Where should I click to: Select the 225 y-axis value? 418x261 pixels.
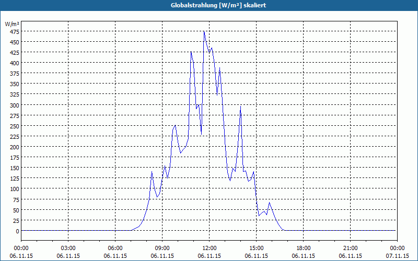[x=14, y=137]
